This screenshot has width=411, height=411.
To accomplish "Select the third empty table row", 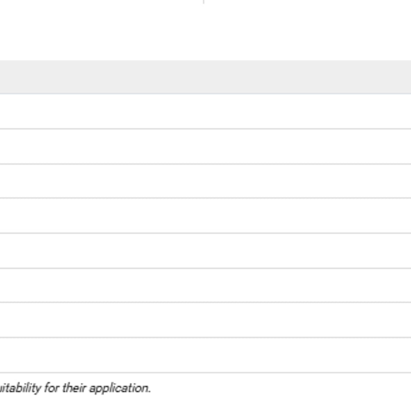I will click(x=205, y=181).
